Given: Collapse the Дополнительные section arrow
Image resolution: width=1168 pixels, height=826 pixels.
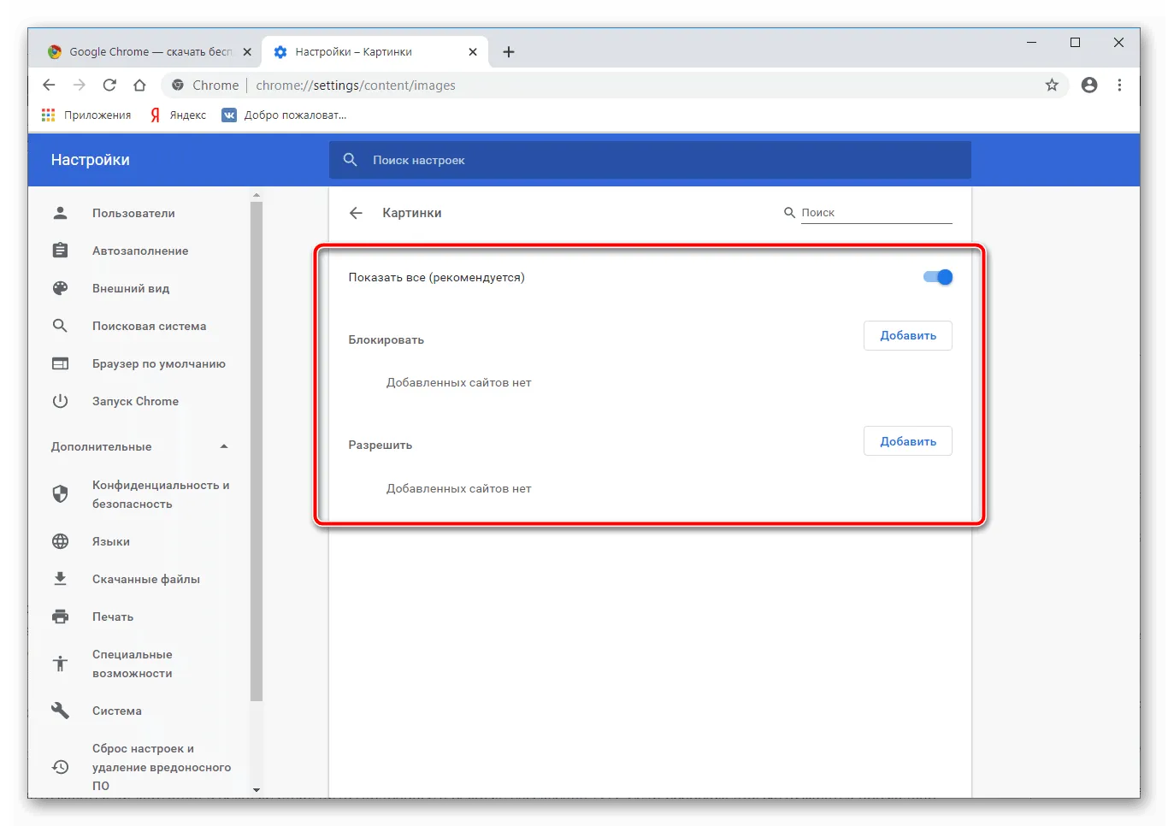Looking at the screenshot, I should point(224,446).
